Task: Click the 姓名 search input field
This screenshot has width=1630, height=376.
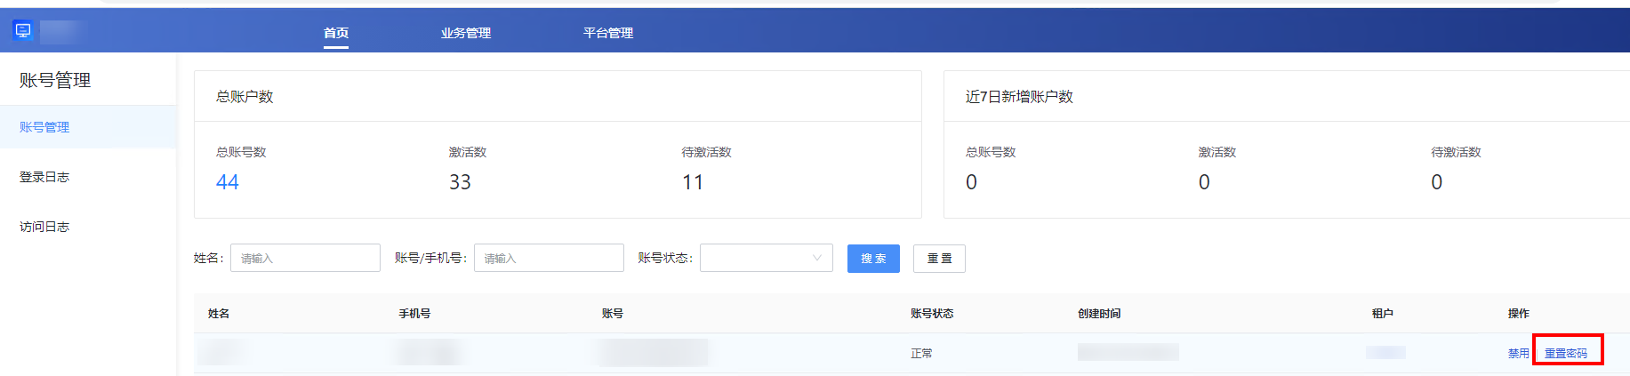Action: (x=305, y=258)
